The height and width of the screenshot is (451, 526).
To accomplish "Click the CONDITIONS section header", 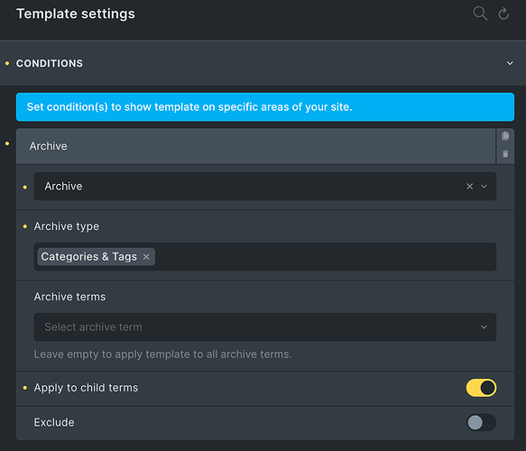I will (263, 63).
